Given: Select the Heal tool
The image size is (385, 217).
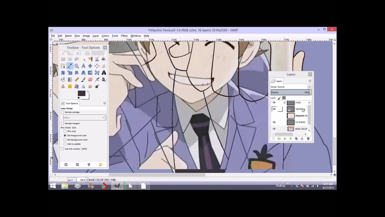Looking at the screenshot, I should coord(70,86).
